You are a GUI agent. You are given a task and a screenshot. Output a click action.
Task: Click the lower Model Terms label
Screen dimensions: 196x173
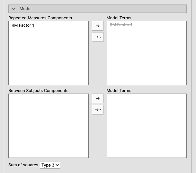click(x=119, y=91)
